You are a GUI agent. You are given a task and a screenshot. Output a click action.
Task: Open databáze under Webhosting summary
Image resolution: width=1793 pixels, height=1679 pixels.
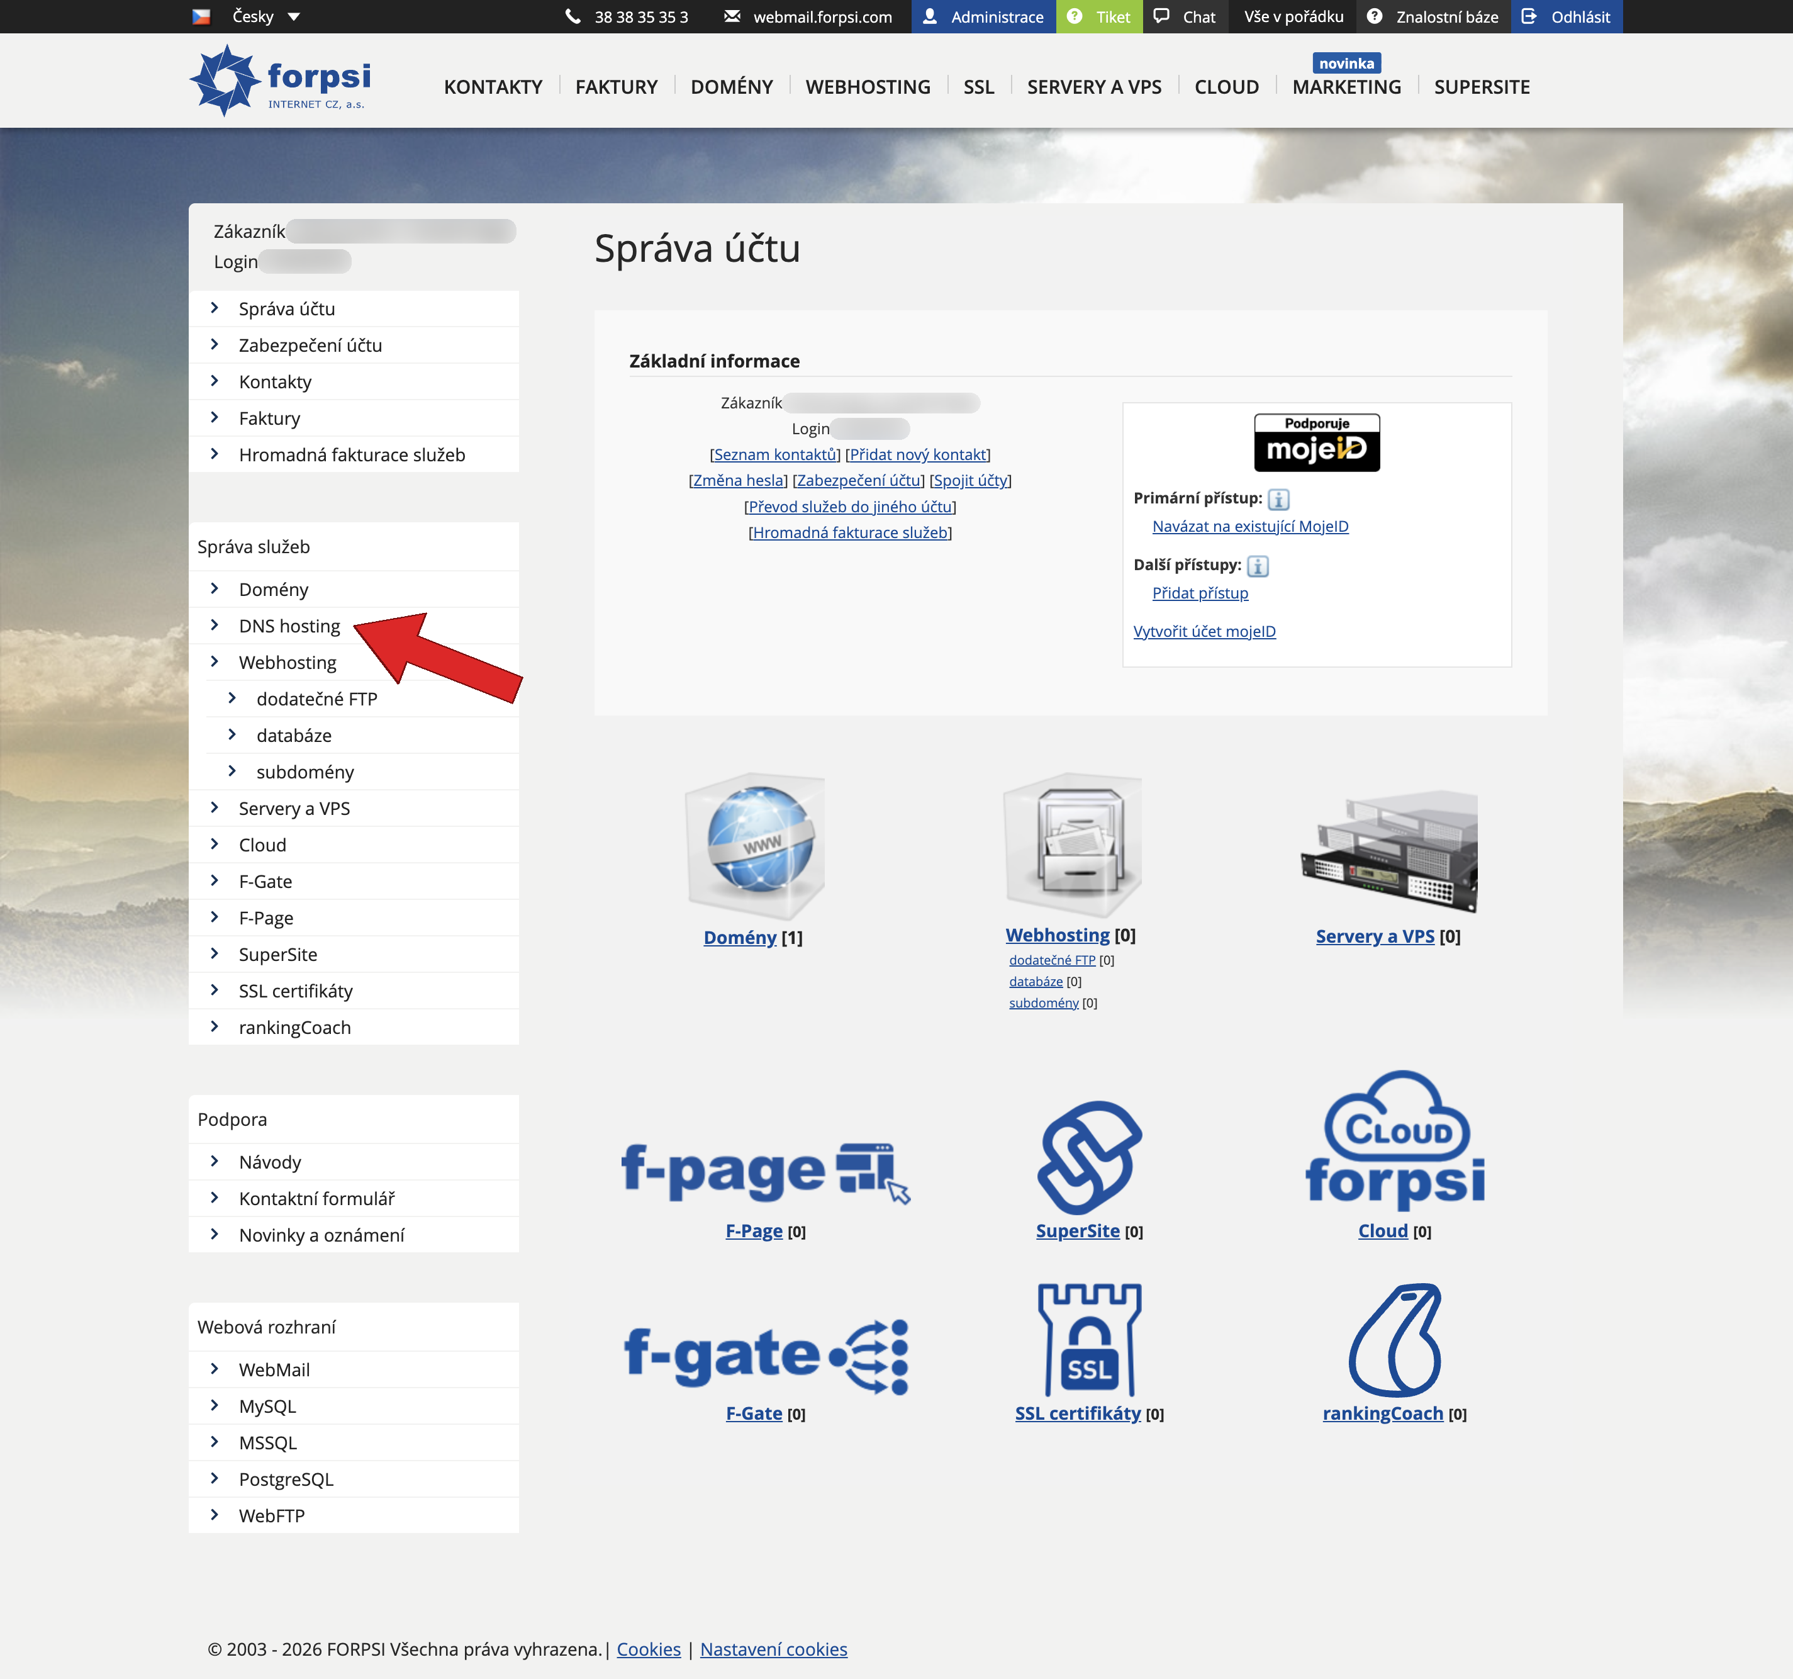click(x=1036, y=980)
